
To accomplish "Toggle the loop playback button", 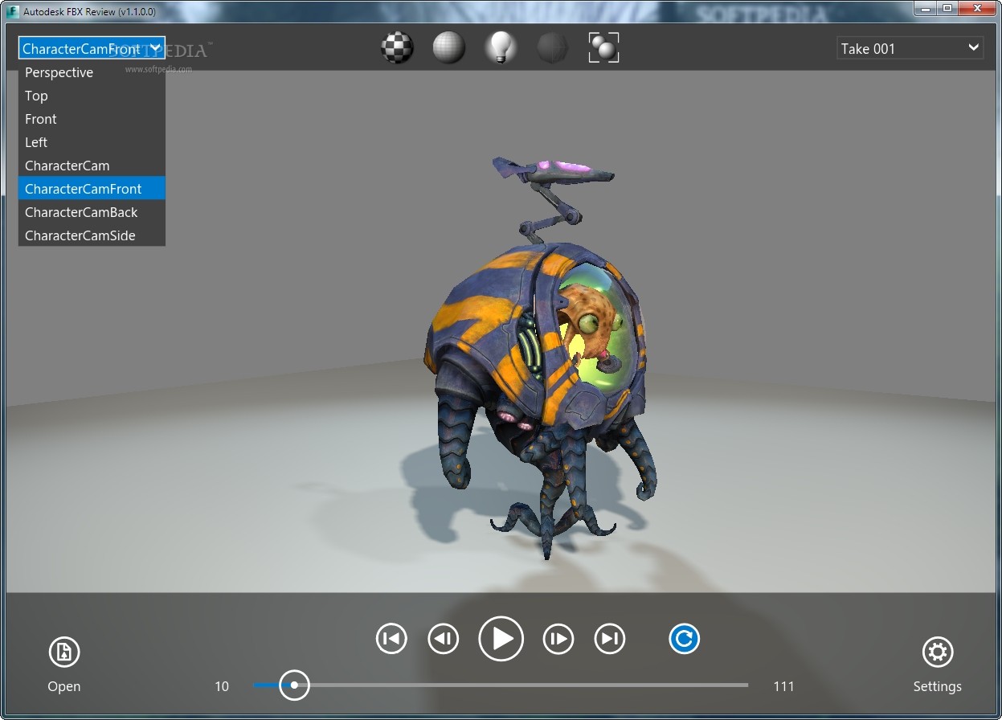I will click(x=684, y=639).
